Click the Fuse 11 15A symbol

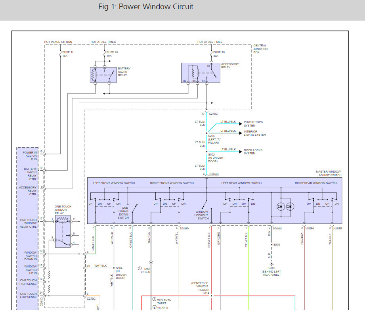(x=60, y=52)
